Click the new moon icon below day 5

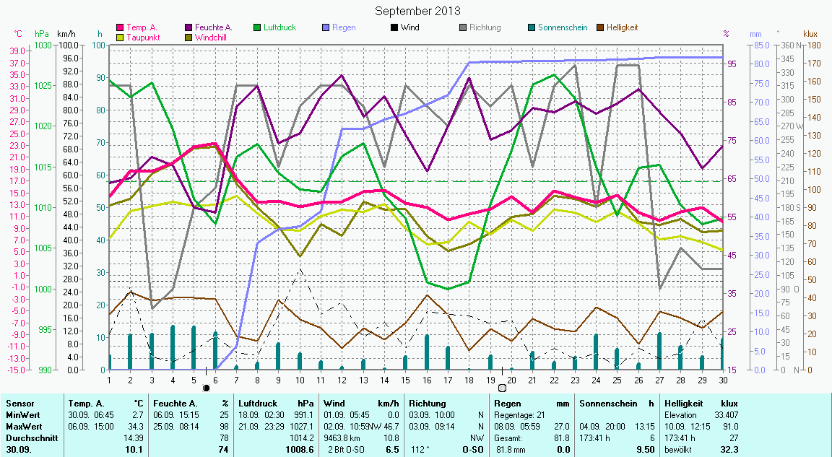point(207,388)
